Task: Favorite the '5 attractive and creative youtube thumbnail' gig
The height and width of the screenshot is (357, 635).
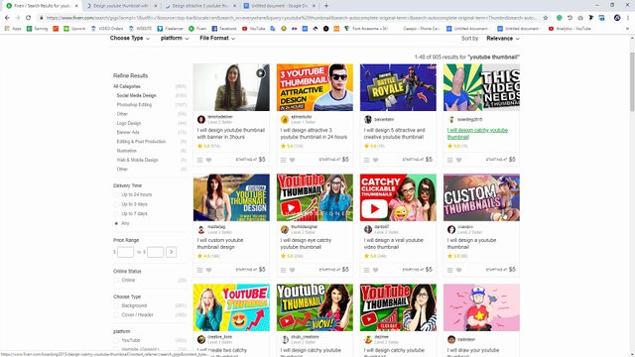Action: (375, 160)
